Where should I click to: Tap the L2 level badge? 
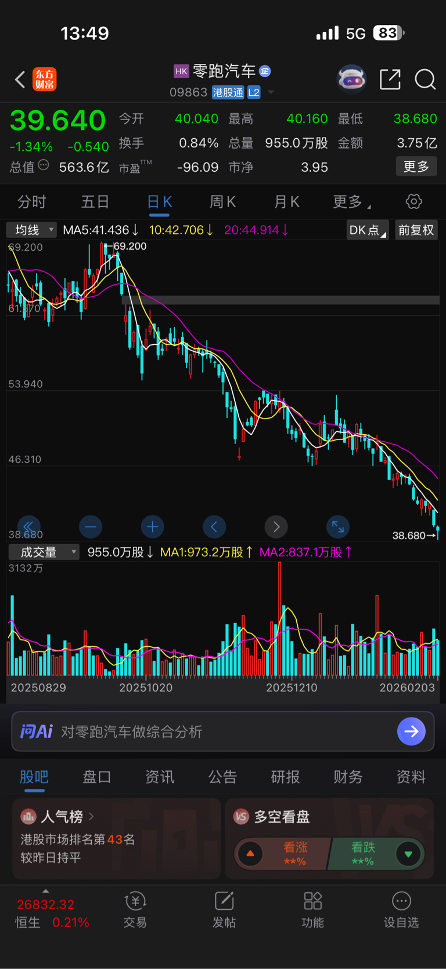pyautogui.click(x=254, y=92)
